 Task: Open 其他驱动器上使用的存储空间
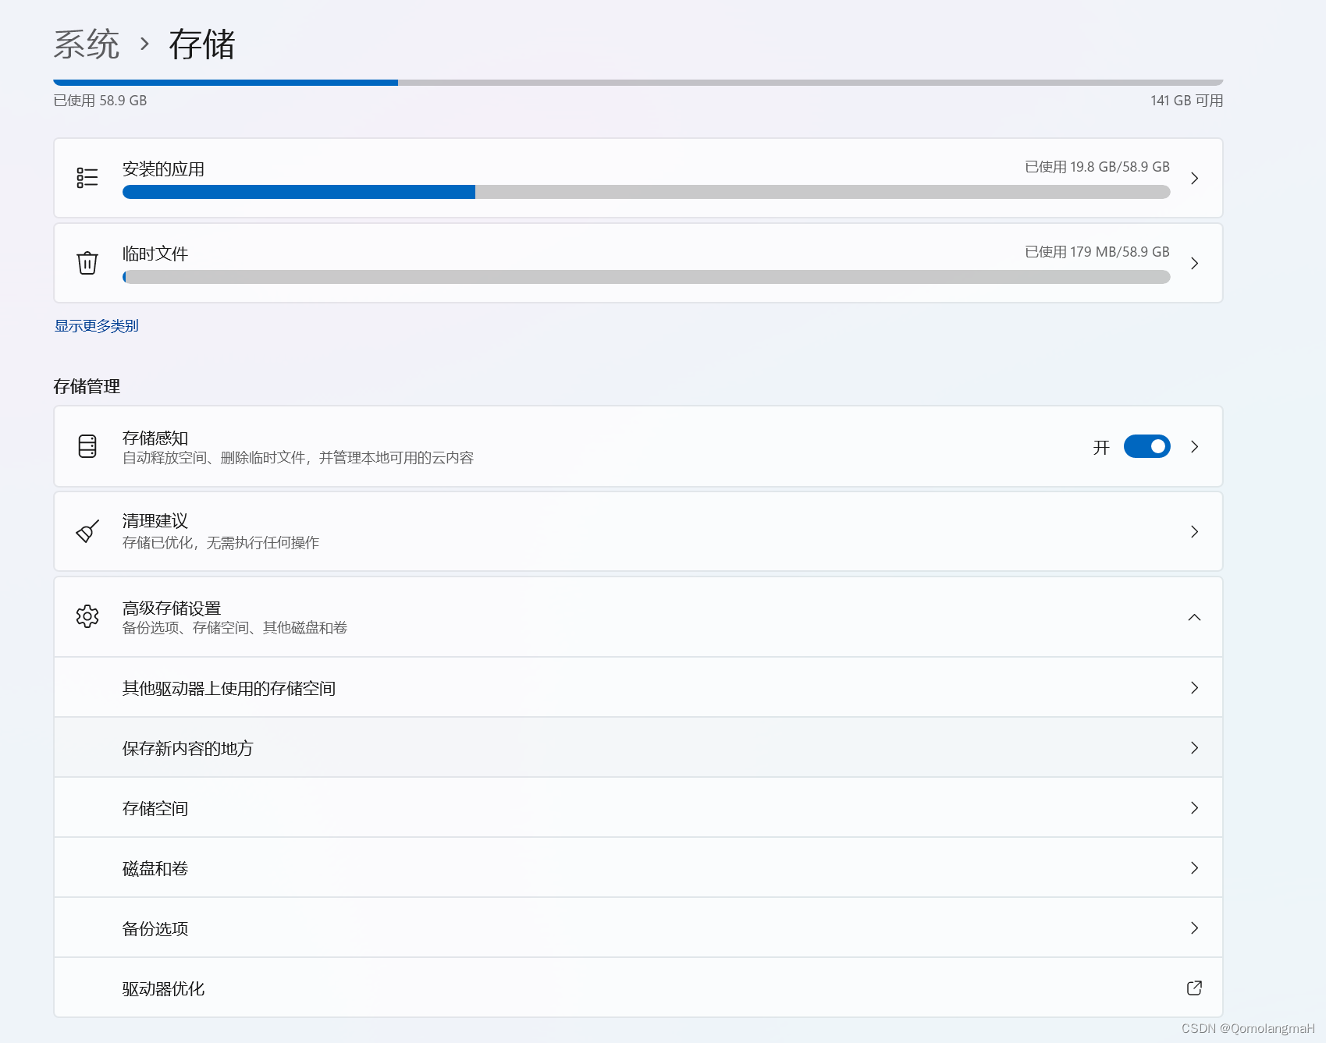pos(638,687)
